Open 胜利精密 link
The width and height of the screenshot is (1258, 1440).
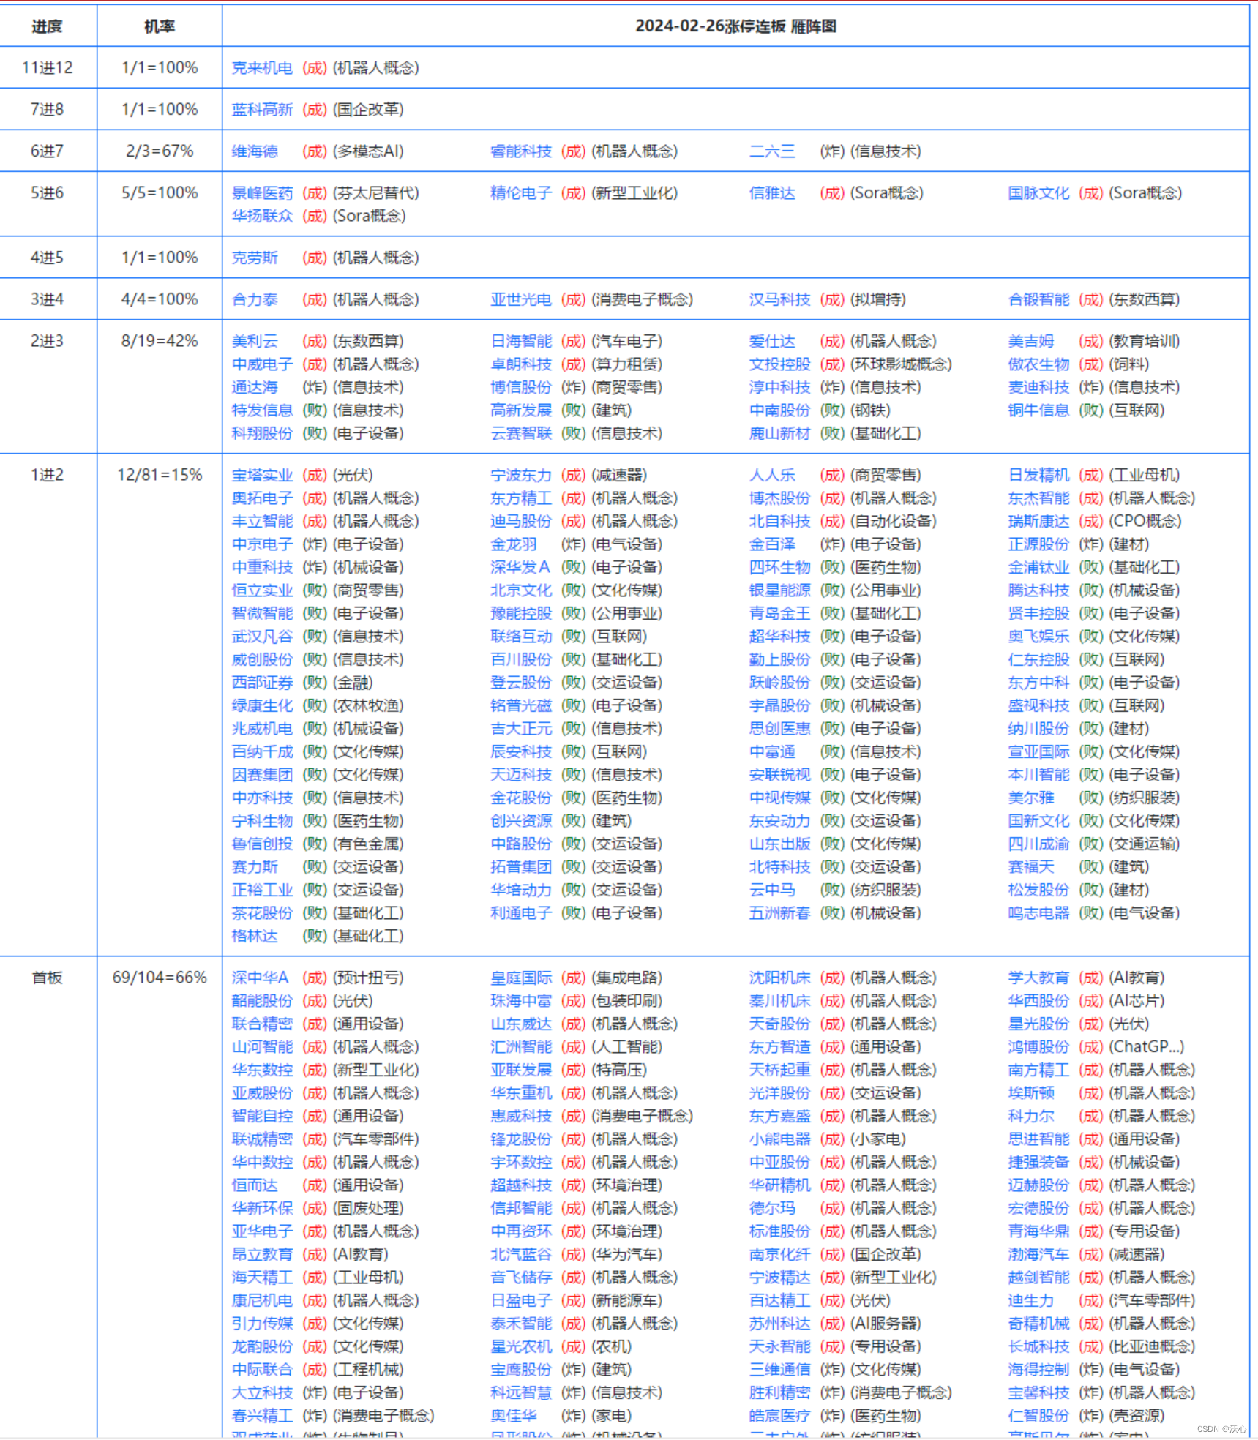779,1392
